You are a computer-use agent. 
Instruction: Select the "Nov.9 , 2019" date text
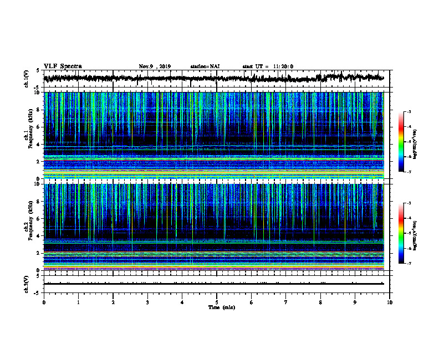(x=155, y=66)
